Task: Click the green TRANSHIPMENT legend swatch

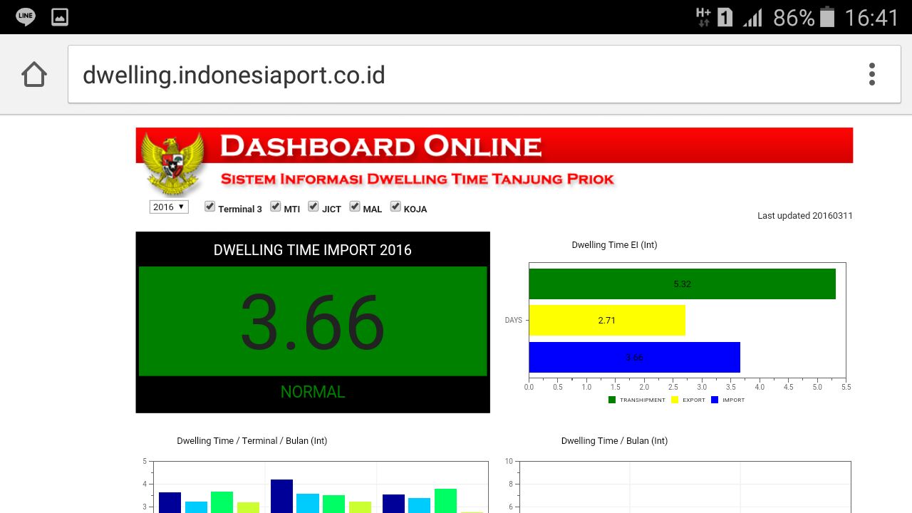Action: [x=612, y=400]
